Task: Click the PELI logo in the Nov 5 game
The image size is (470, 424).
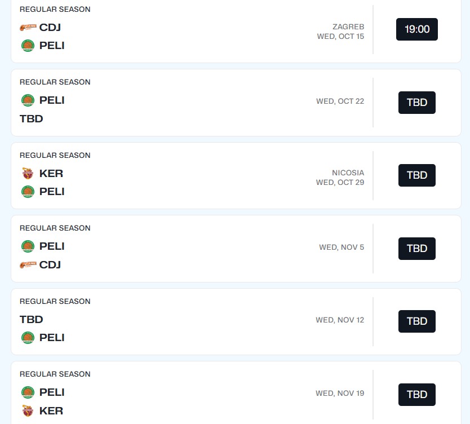Action: click(x=28, y=246)
